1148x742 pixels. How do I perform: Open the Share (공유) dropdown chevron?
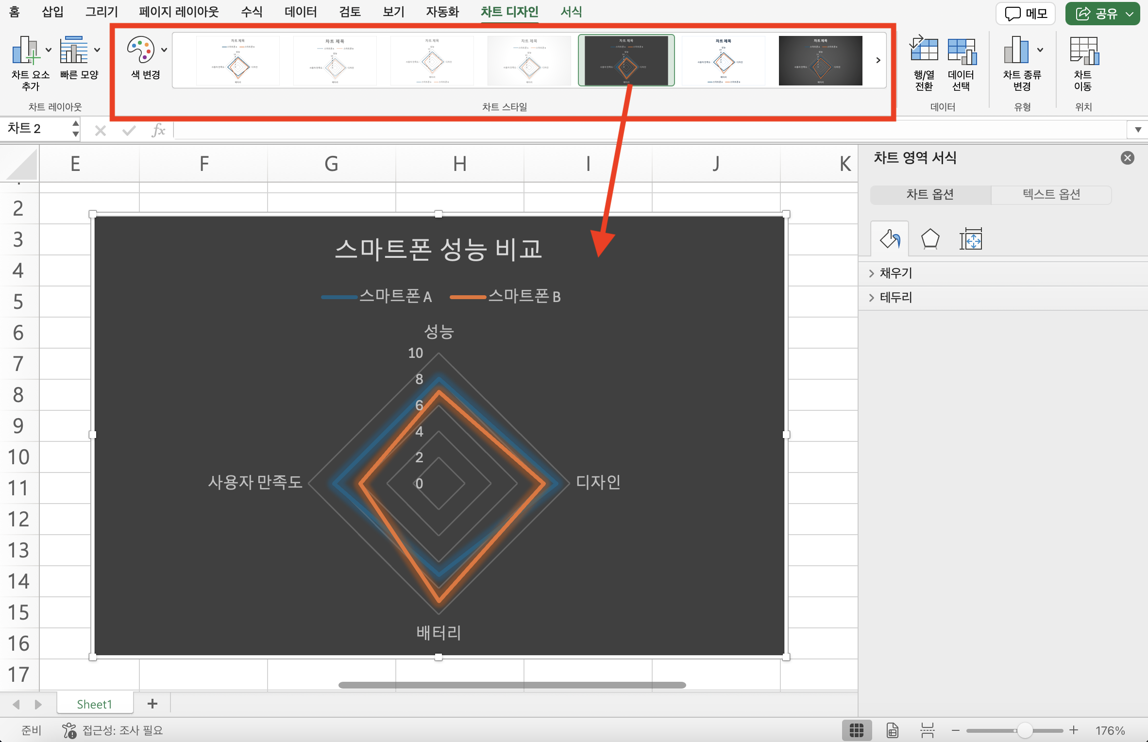(x=1130, y=14)
